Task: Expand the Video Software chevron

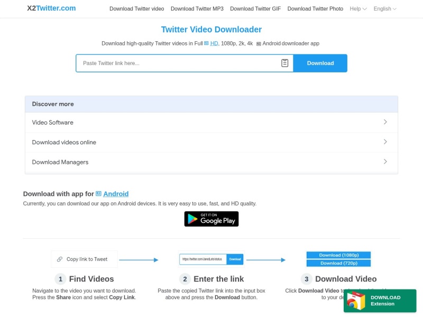Action: tap(385, 122)
